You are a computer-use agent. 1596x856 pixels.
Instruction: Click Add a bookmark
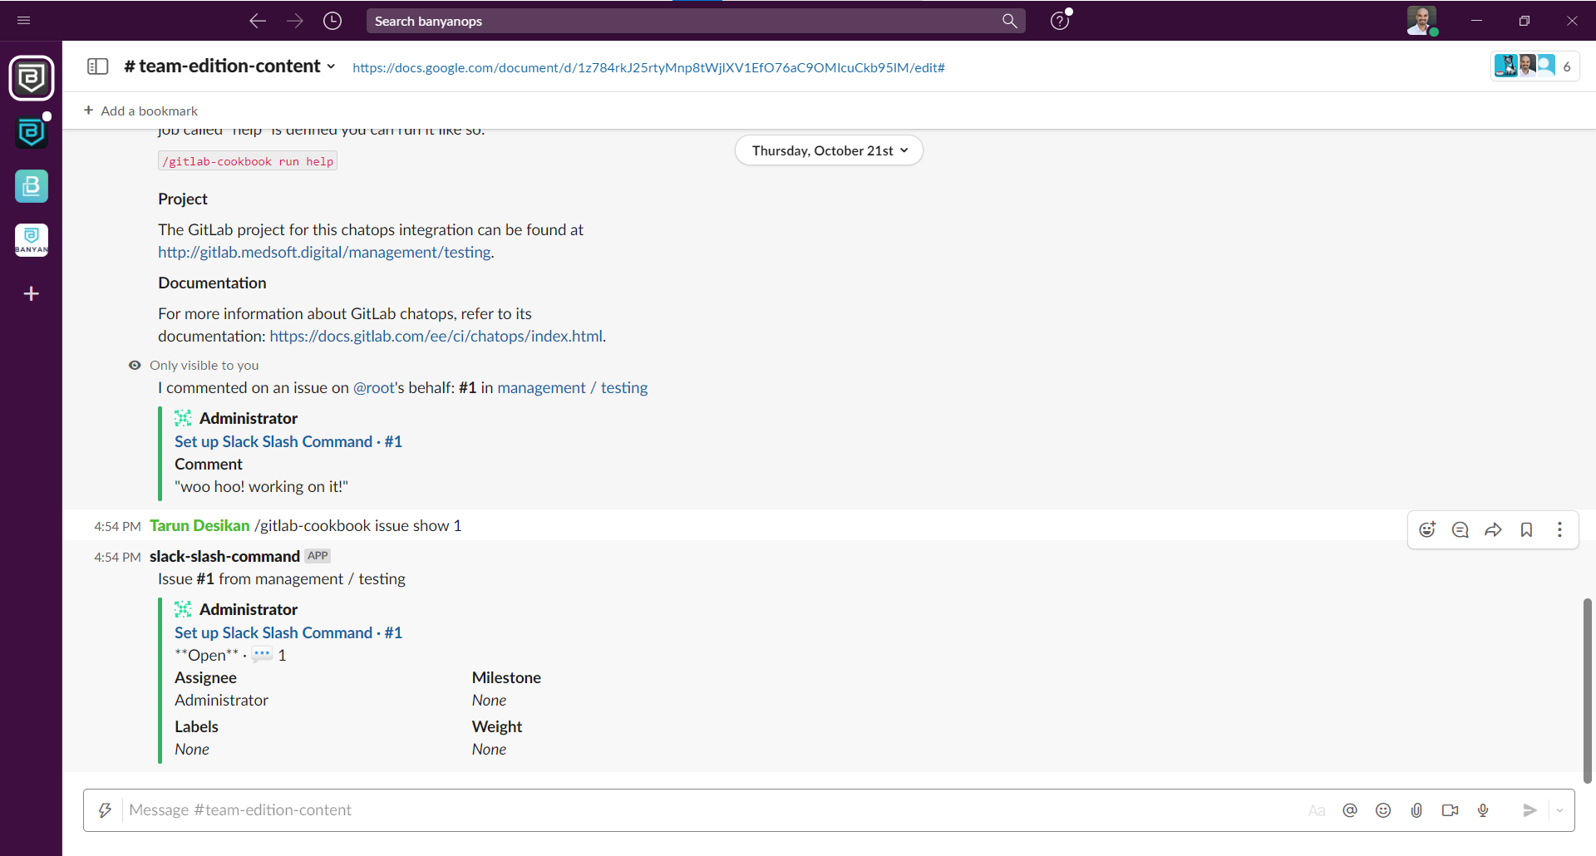tap(140, 111)
